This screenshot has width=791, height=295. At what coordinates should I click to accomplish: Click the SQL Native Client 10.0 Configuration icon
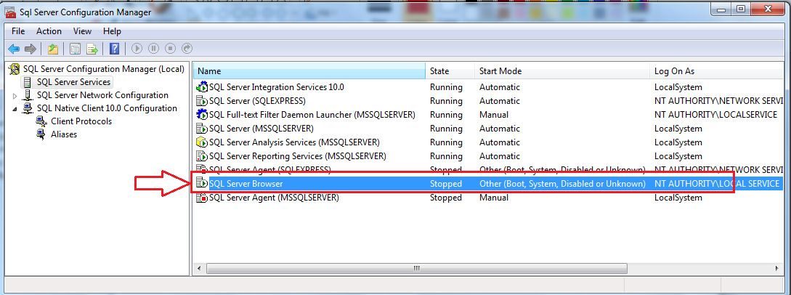pyautogui.click(x=28, y=108)
